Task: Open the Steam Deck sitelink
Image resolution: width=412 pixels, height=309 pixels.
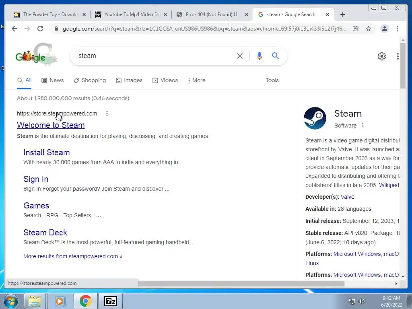Action: point(45,233)
